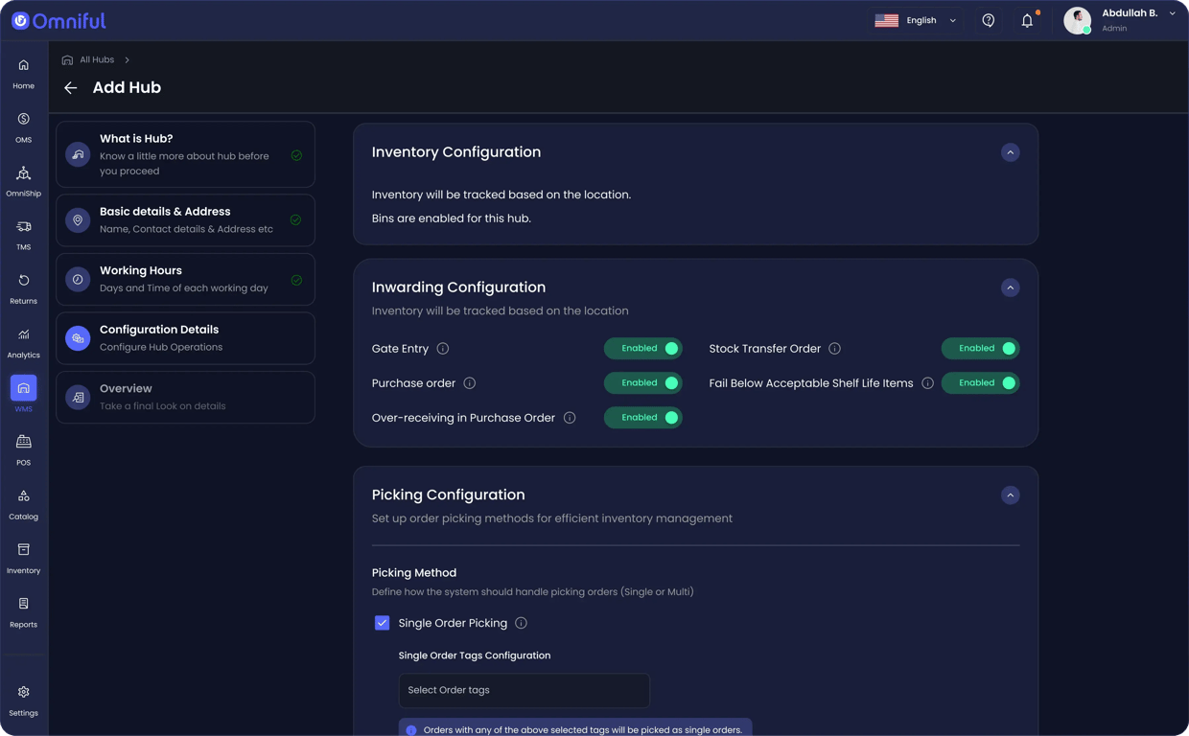Go to the POS module
This screenshot has height=736, width=1189.
click(x=22, y=448)
